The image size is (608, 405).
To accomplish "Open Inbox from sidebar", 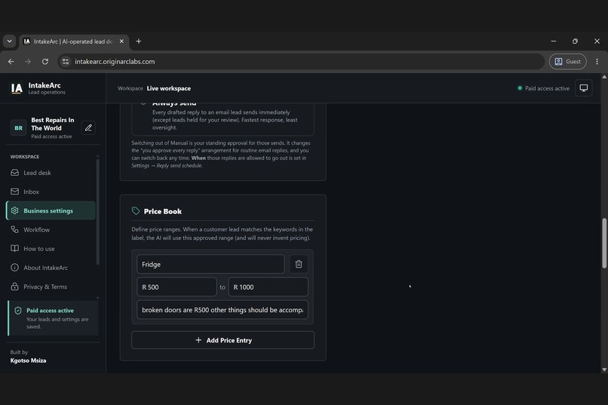I will pyautogui.click(x=51, y=192).
